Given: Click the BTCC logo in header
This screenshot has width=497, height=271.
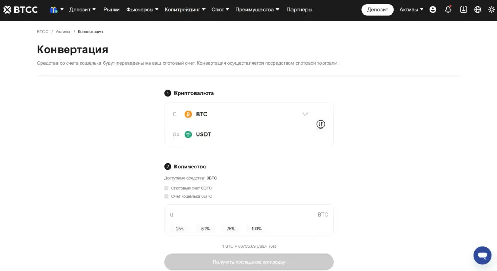Looking at the screenshot, I should click(x=20, y=10).
